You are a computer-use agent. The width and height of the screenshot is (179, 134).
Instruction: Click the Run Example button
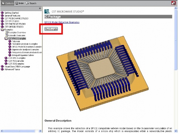(51, 29)
